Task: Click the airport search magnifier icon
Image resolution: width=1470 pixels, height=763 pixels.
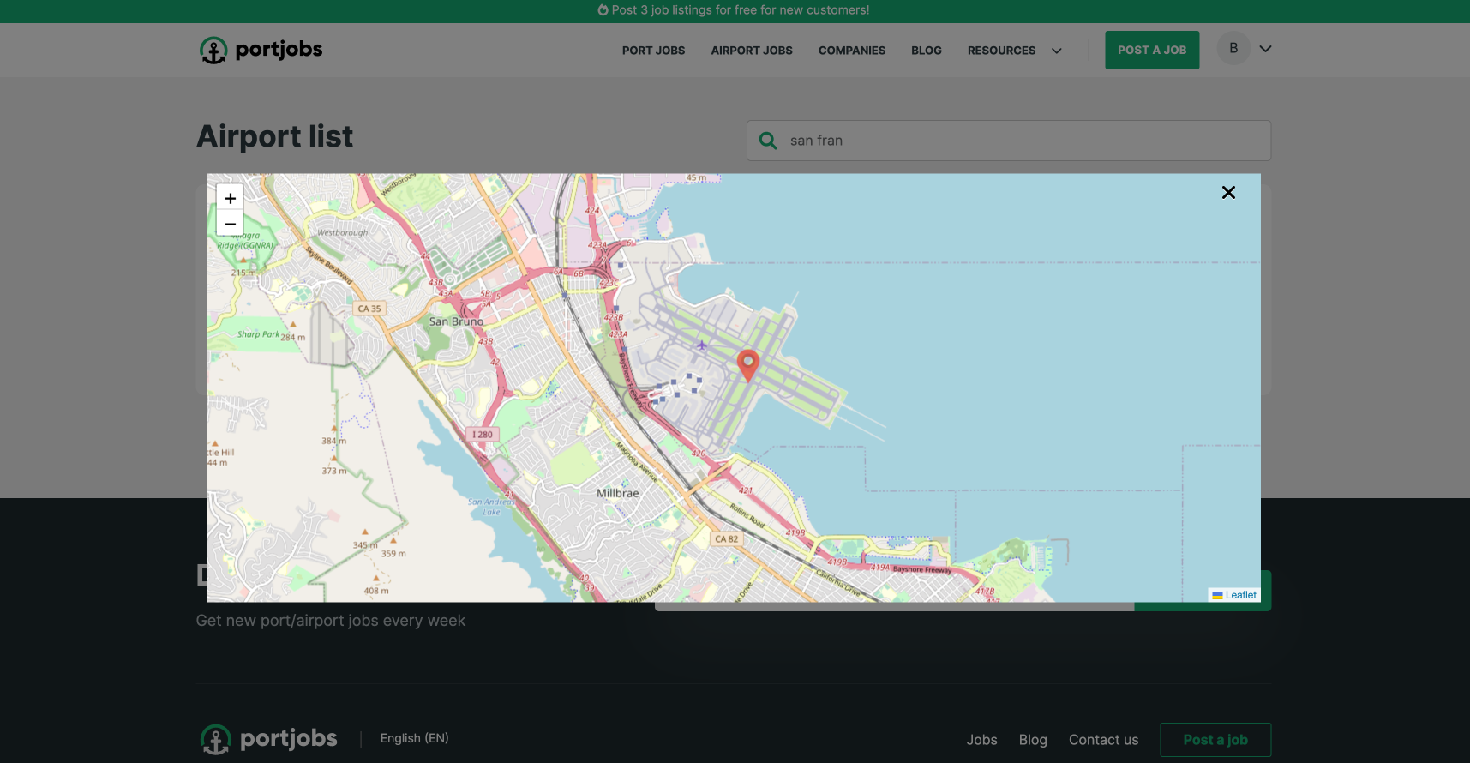Action: coord(768,141)
